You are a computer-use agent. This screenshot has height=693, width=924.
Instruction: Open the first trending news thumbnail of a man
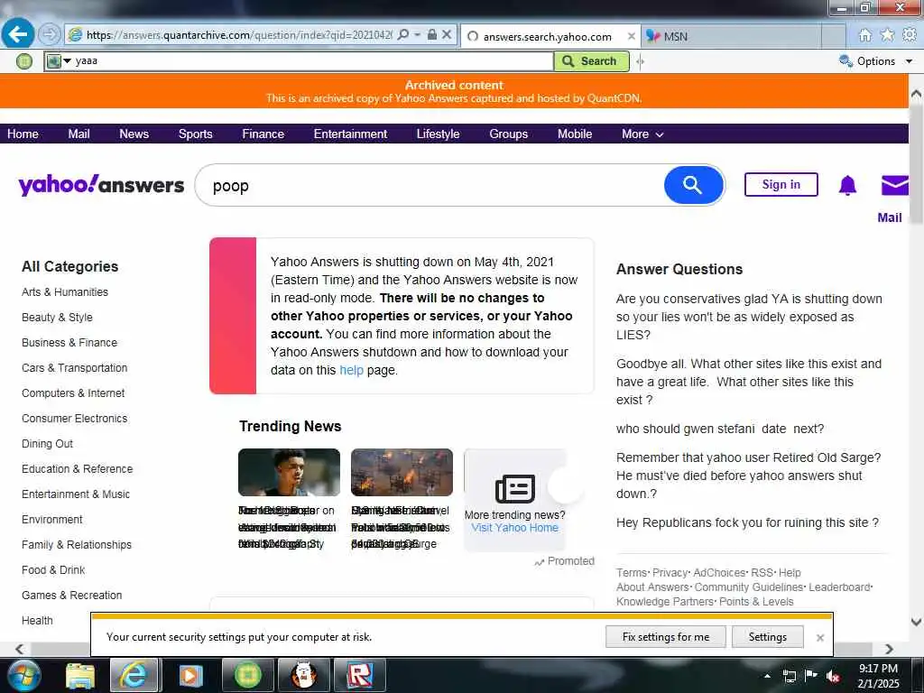point(289,472)
